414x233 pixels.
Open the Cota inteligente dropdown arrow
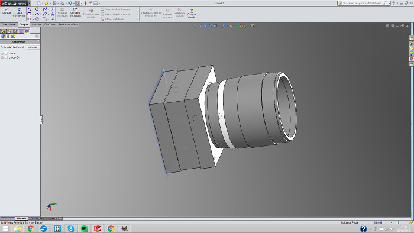(x=19, y=20)
